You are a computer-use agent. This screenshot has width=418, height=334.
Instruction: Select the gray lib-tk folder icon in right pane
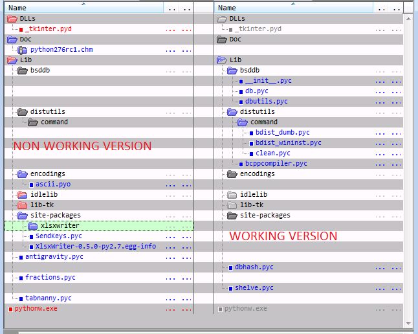pos(232,205)
